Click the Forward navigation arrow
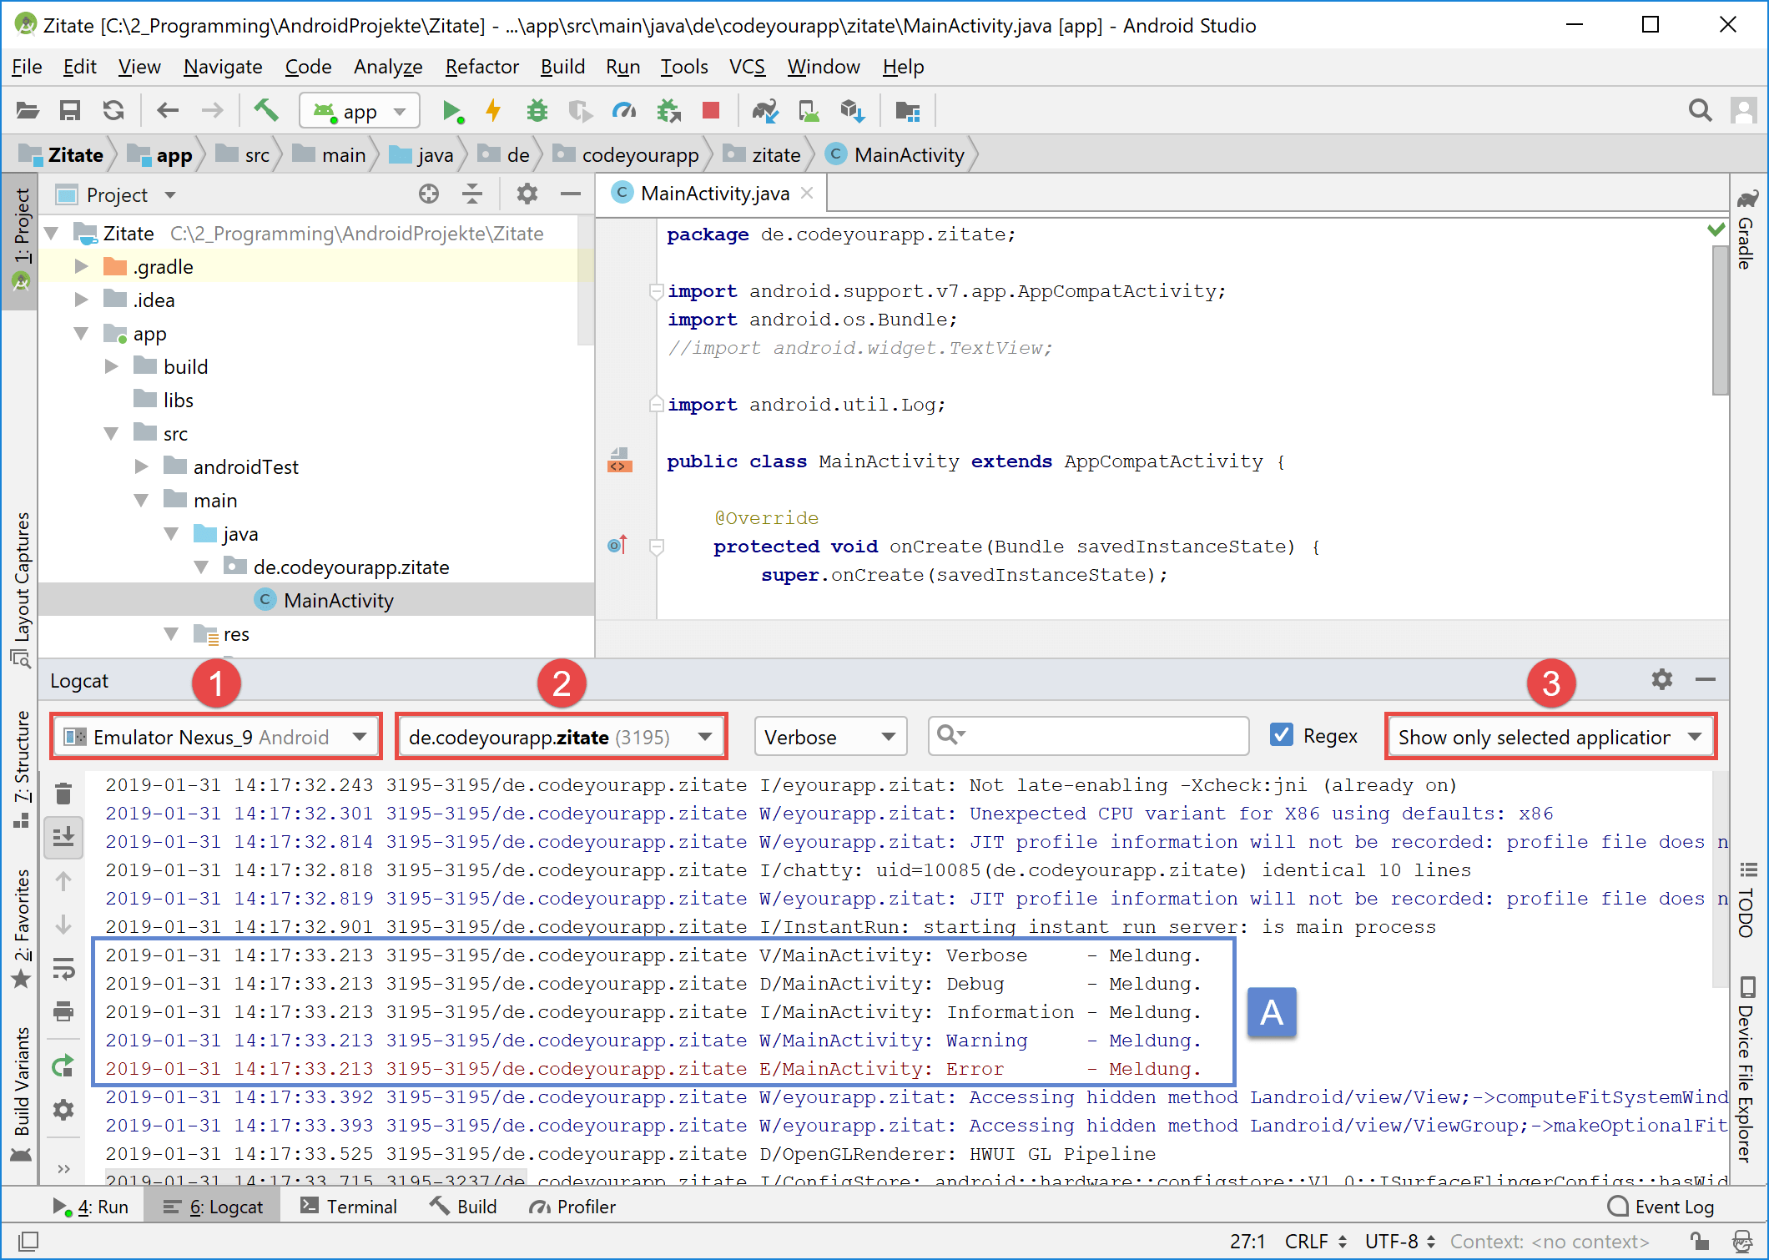This screenshot has height=1260, width=1769. (x=212, y=110)
